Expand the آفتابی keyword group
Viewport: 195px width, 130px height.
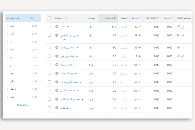[8, 34]
